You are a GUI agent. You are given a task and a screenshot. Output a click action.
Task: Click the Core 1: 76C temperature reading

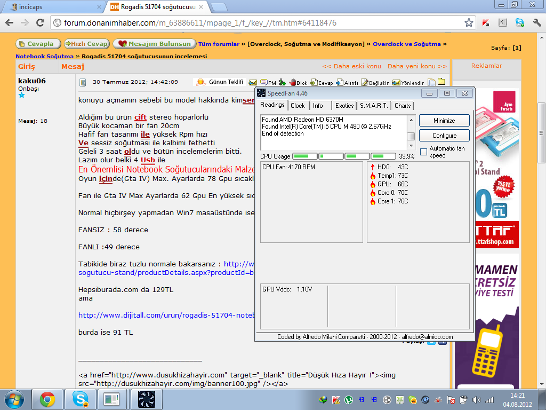pyautogui.click(x=389, y=201)
